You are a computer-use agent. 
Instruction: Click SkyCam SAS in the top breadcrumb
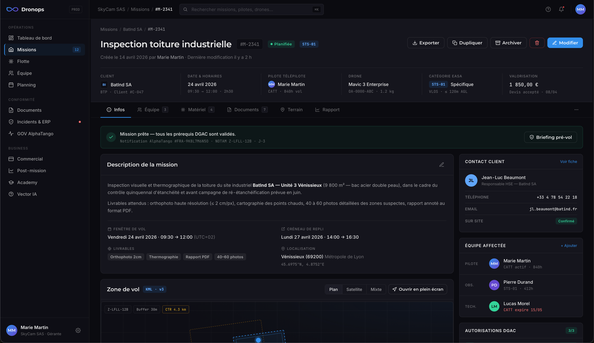(111, 10)
